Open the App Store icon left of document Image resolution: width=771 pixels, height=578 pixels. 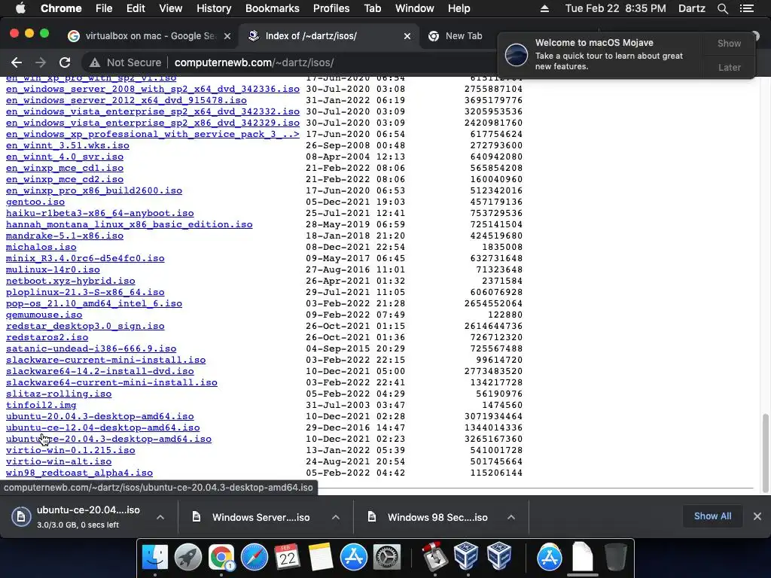549,558
